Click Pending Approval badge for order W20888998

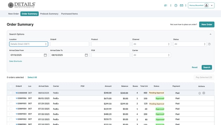pos(156,93)
